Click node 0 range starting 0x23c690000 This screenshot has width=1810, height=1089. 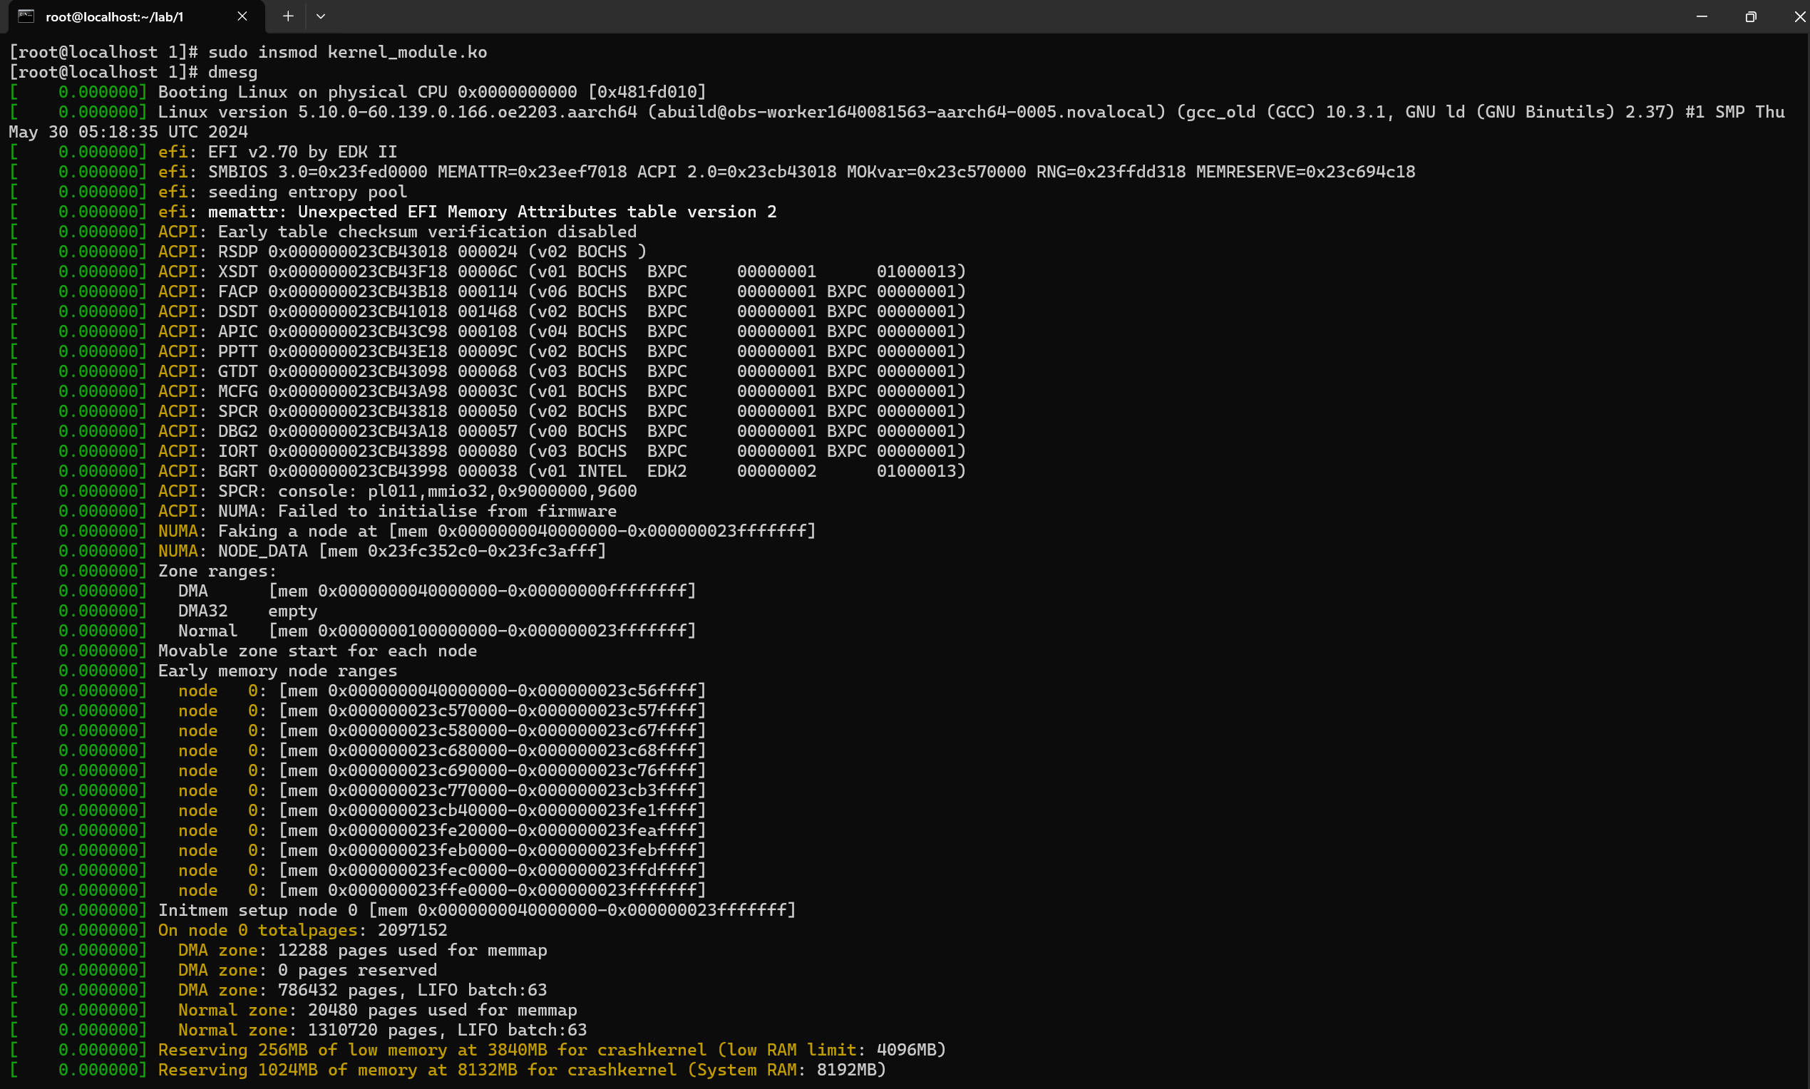tap(442, 770)
